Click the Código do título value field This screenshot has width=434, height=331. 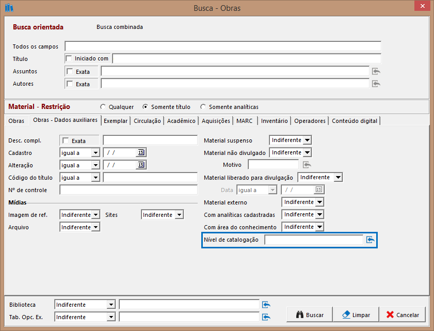click(x=150, y=177)
